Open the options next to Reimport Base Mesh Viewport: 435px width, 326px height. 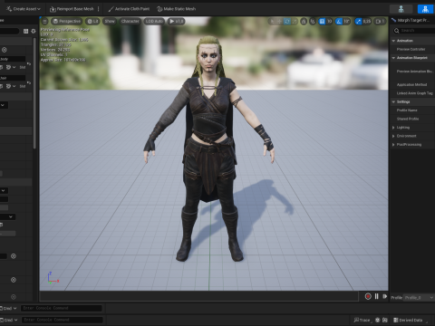click(x=99, y=9)
